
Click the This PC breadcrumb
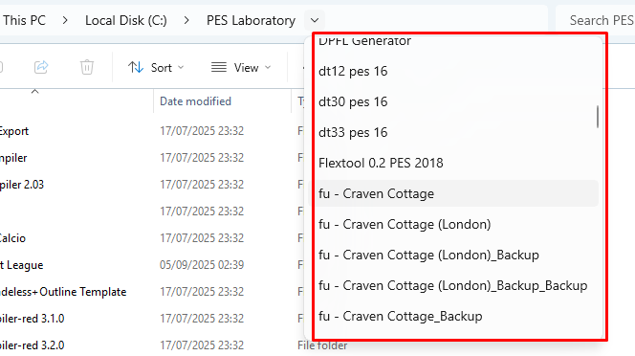24,20
